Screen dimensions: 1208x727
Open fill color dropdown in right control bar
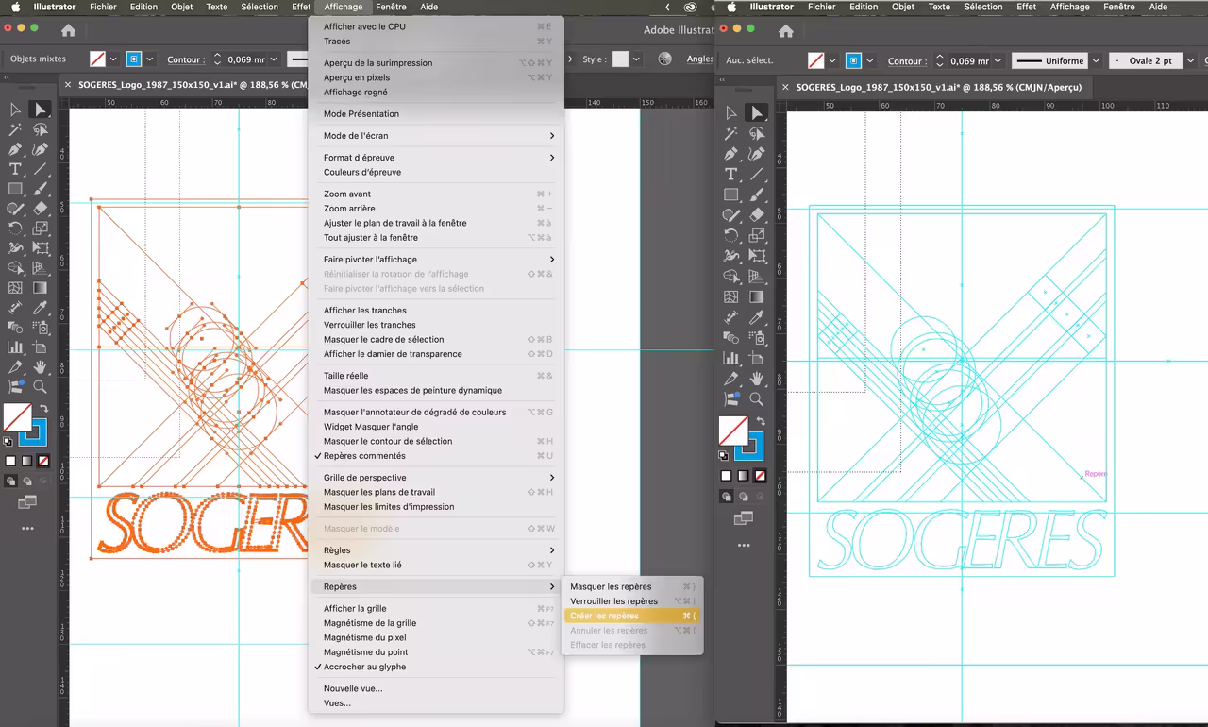click(832, 61)
